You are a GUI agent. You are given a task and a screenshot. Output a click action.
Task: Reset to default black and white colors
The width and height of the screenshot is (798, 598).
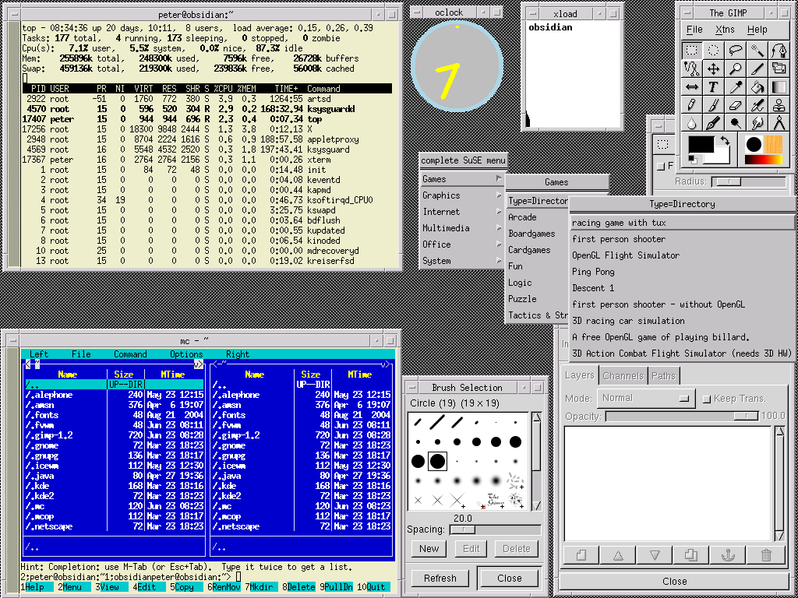tap(693, 159)
